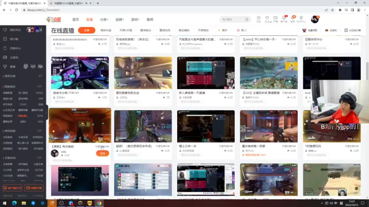The height and width of the screenshot is (207, 369).
Task: Open the 首页 home menu item
Action: 76,19
